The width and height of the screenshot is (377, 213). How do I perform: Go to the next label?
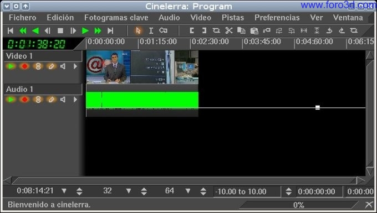coord(292,30)
